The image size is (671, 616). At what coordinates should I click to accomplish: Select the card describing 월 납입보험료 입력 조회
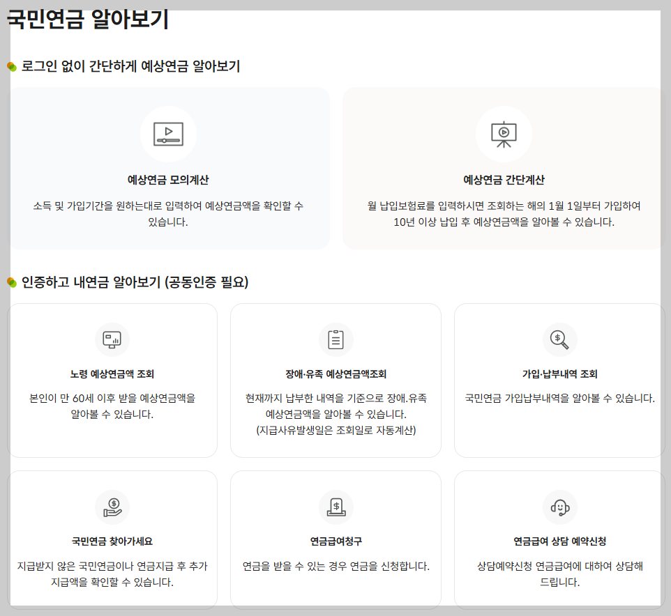point(504,167)
